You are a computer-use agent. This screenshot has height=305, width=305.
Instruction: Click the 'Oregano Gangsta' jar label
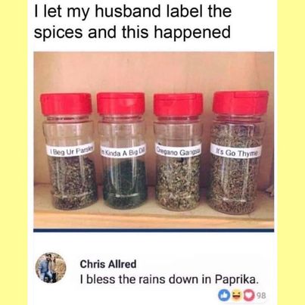click(x=178, y=151)
